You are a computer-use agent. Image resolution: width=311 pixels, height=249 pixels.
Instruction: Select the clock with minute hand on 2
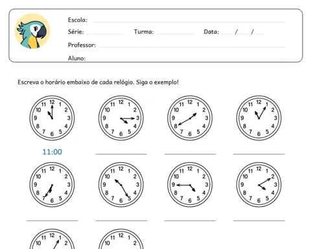pyautogui.click(x=259, y=185)
